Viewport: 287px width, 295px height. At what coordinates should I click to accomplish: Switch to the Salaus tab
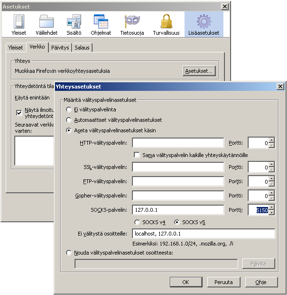pos(83,48)
